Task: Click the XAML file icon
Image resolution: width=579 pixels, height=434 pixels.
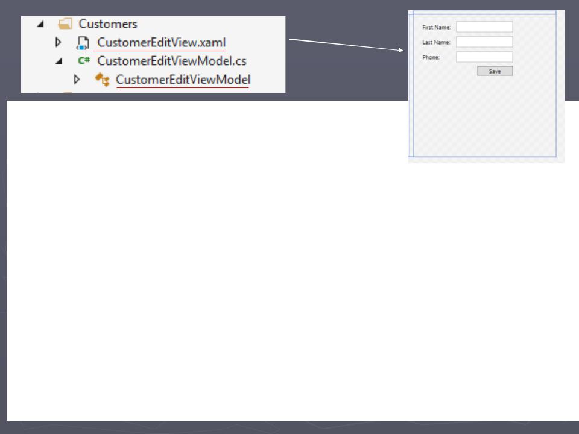Action: 83,43
